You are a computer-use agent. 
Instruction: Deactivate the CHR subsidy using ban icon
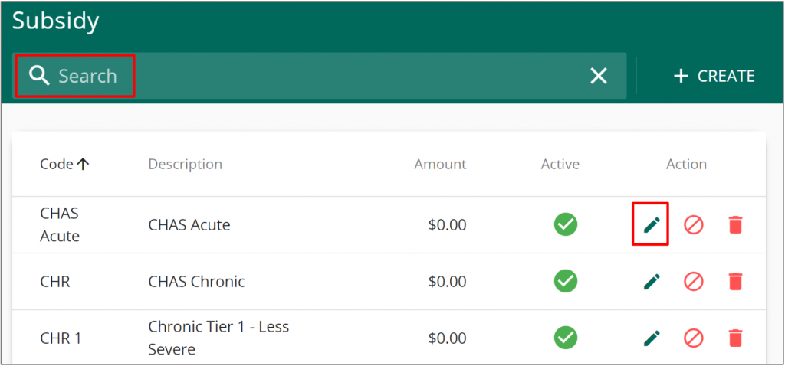(x=693, y=282)
